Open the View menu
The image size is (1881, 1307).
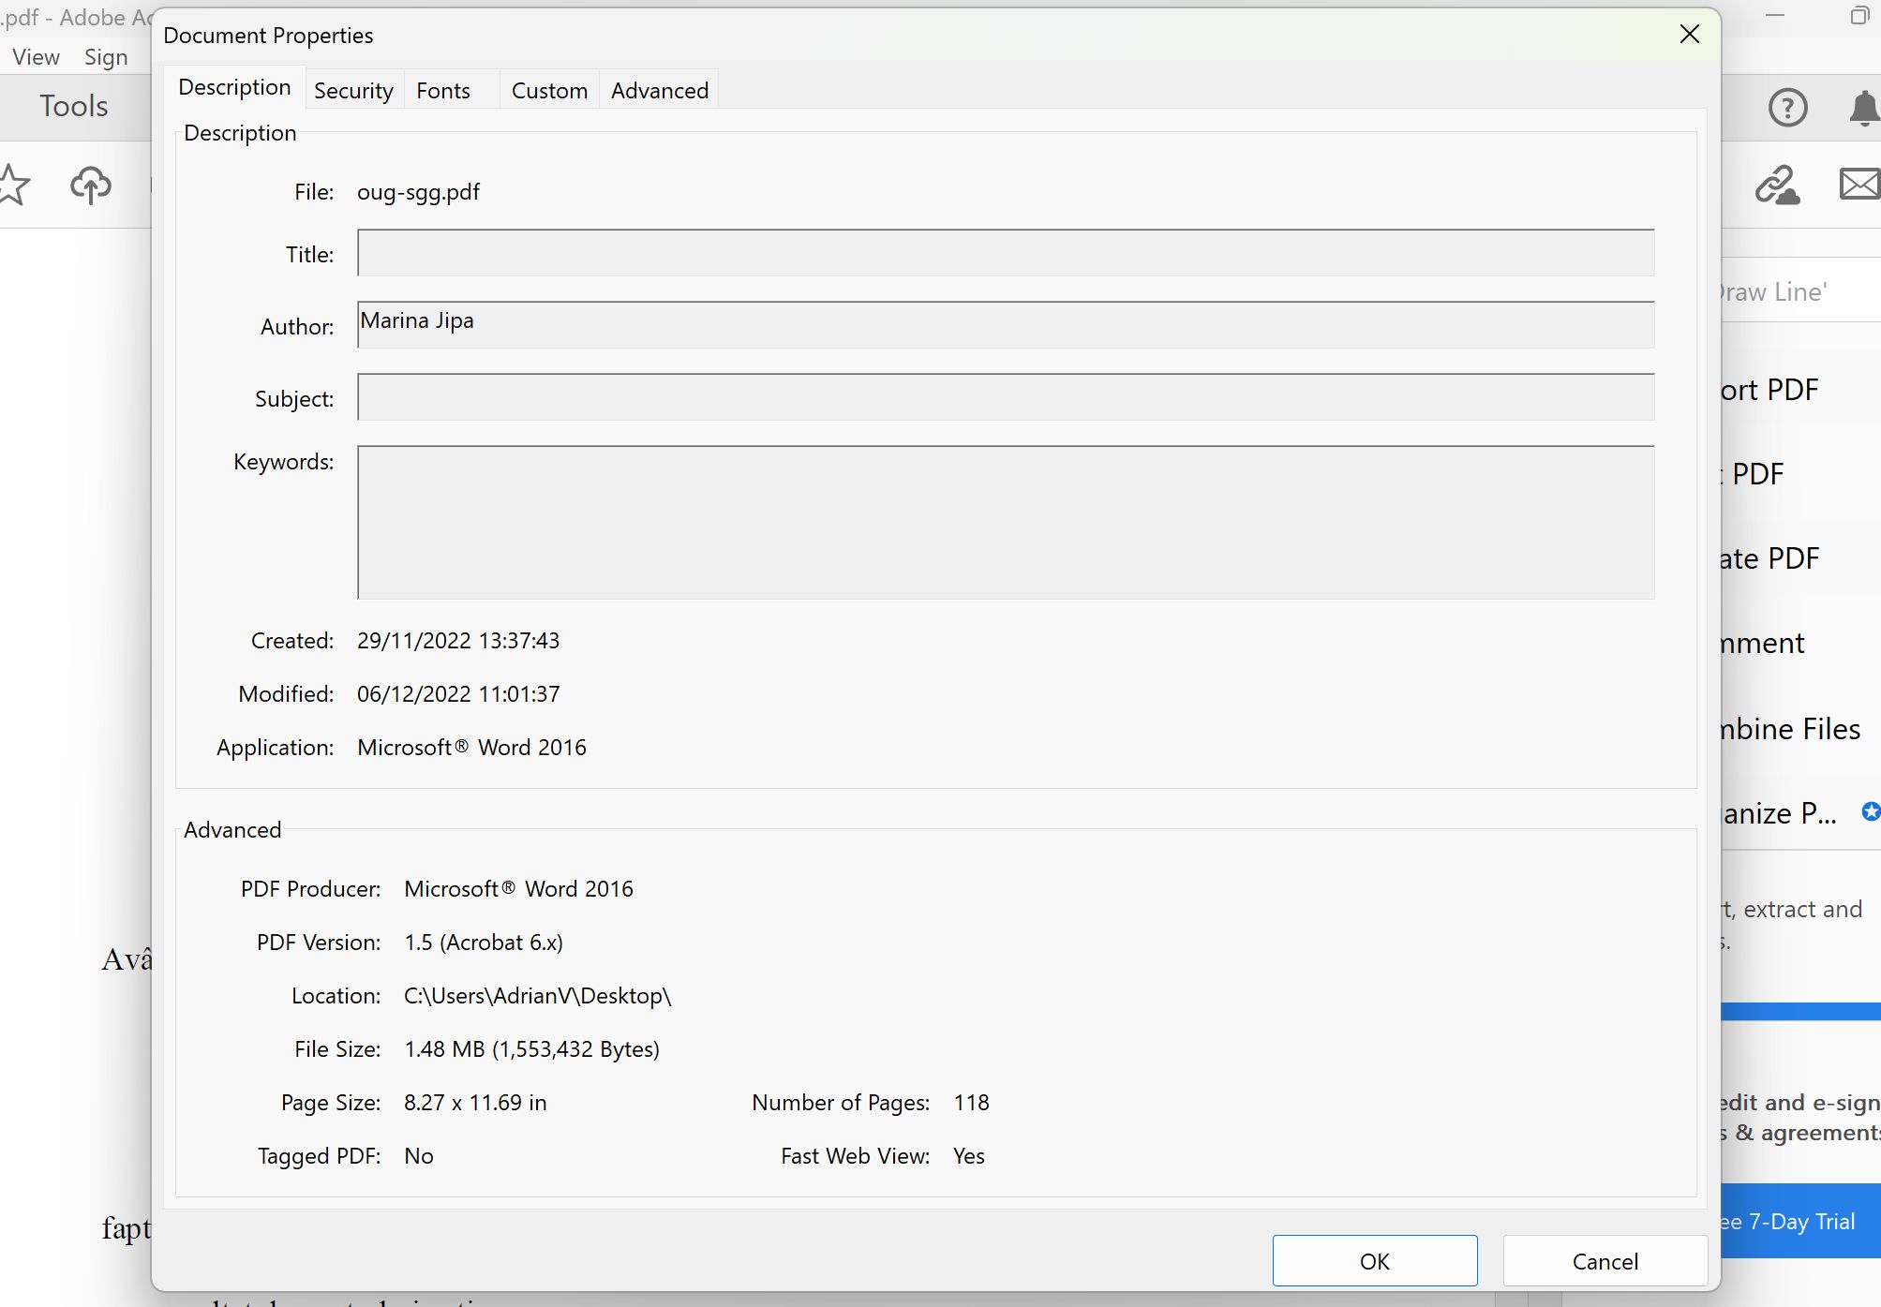(36, 57)
